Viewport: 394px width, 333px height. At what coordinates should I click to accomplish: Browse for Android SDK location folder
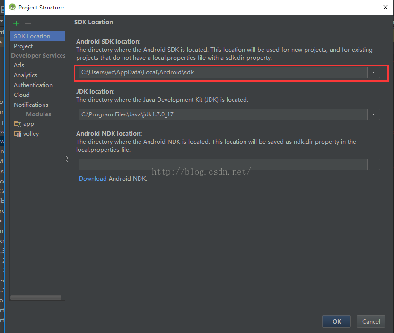point(375,72)
